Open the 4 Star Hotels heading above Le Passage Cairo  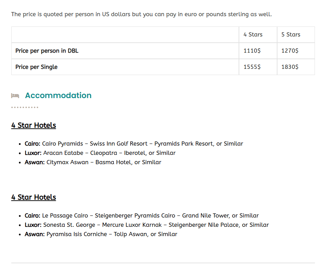point(33,197)
